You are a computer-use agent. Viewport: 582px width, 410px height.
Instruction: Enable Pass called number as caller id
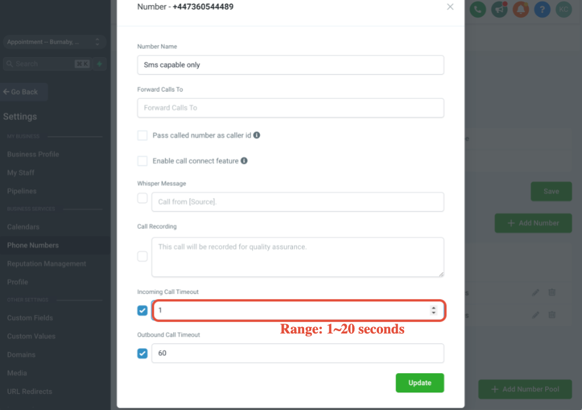(x=143, y=135)
